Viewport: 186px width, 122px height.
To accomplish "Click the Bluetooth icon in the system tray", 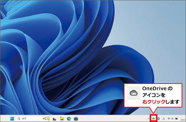I will click(x=159, y=119).
